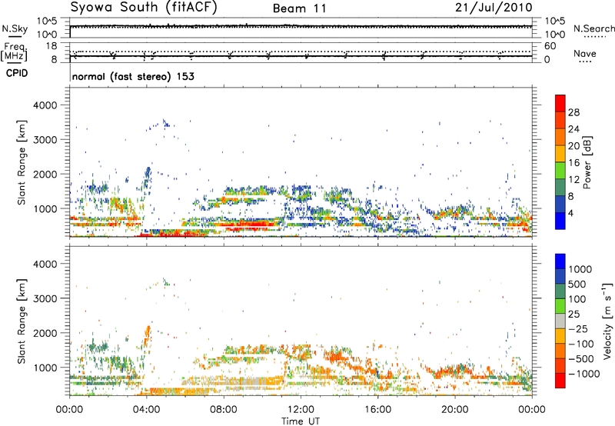The image size is (615, 426).
Task: Click the '4' label on power color bar
Action: [571, 214]
